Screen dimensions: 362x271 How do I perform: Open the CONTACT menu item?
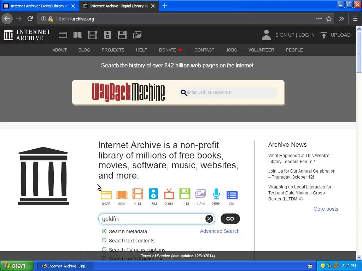(x=204, y=50)
